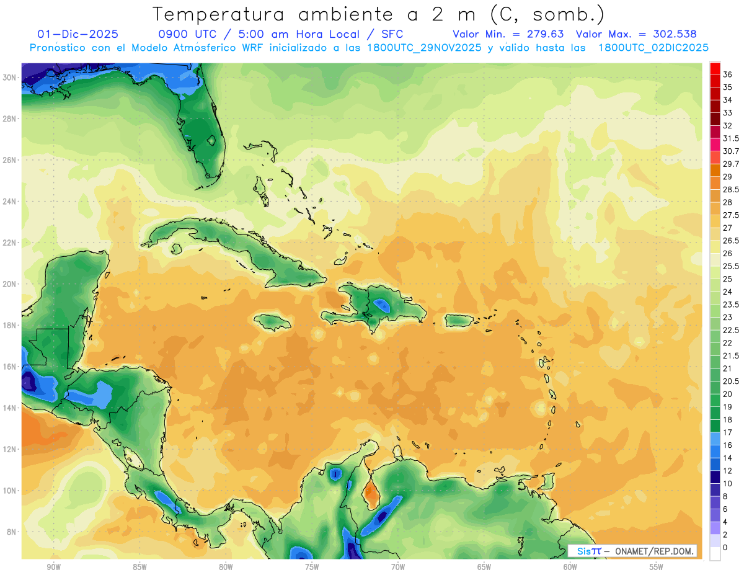Click the '1800UTC_29NOV2025' initialization time
744x575 pixels.
(x=426, y=48)
